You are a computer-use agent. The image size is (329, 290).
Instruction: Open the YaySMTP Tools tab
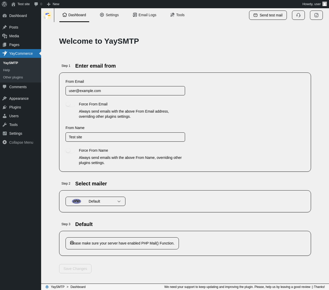coord(177,15)
